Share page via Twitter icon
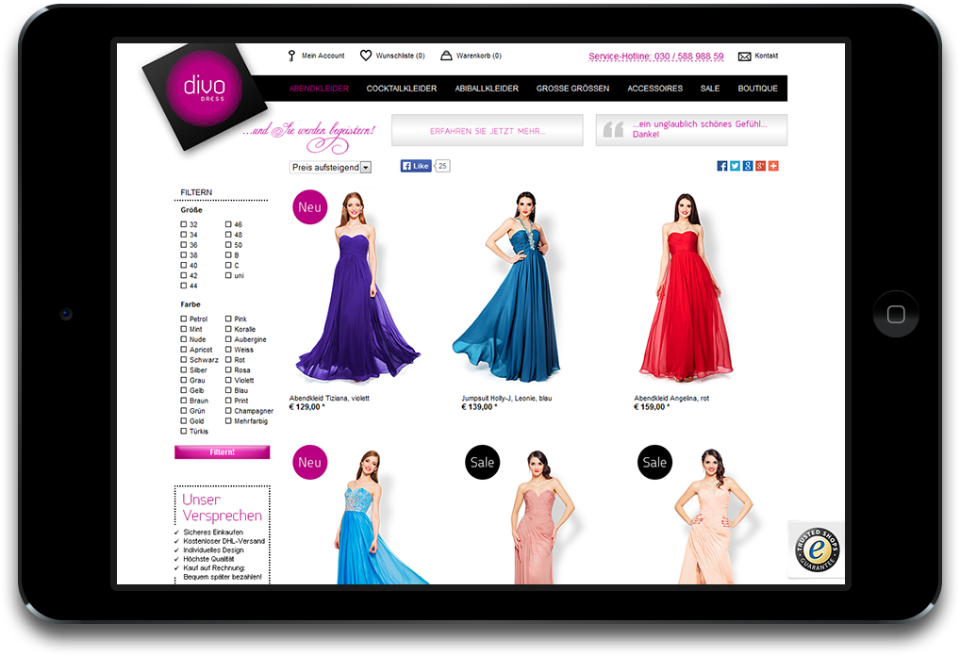Screen dimensions: 960x656 (x=735, y=166)
